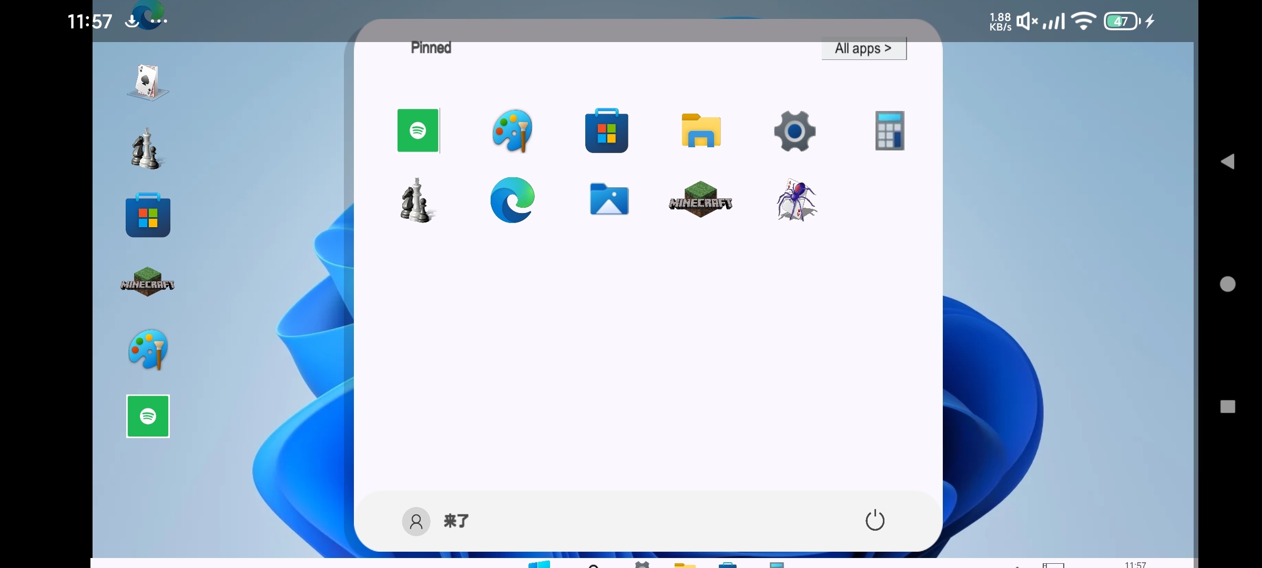The image size is (1262, 568).
Task: Launch Minecraft from pinned apps
Action: pos(700,199)
